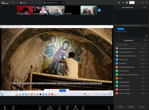Expand the share options arrow
This screenshot has height=110, width=149.
[x=71, y=107]
